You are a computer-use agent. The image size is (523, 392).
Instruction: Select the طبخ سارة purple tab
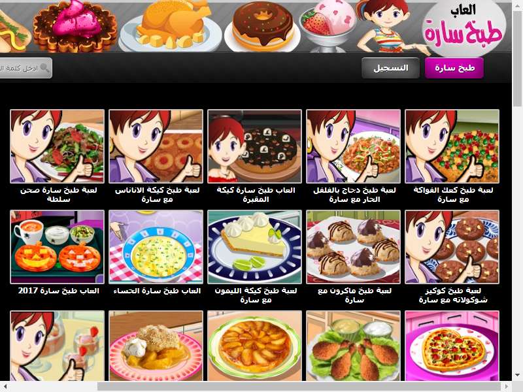tap(454, 68)
